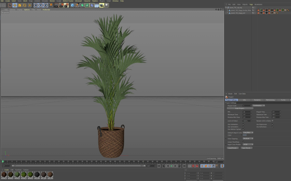Expand the View Clipping disclosure triangle
The image size is (291, 181).
pos(226,138)
